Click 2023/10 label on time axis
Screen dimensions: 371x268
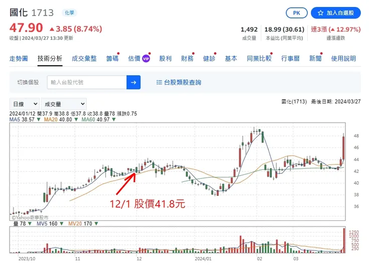coord(27,259)
